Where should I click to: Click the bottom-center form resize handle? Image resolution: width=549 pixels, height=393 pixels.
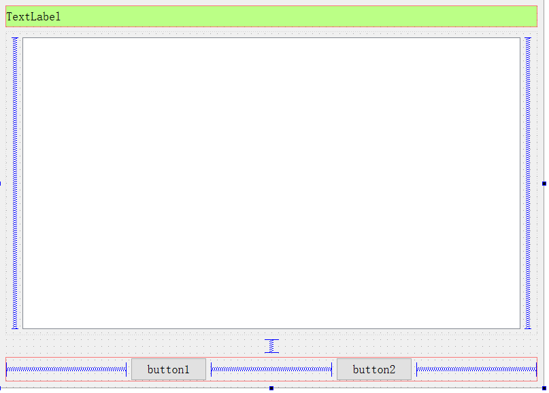pyautogui.click(x=271, y=388)
